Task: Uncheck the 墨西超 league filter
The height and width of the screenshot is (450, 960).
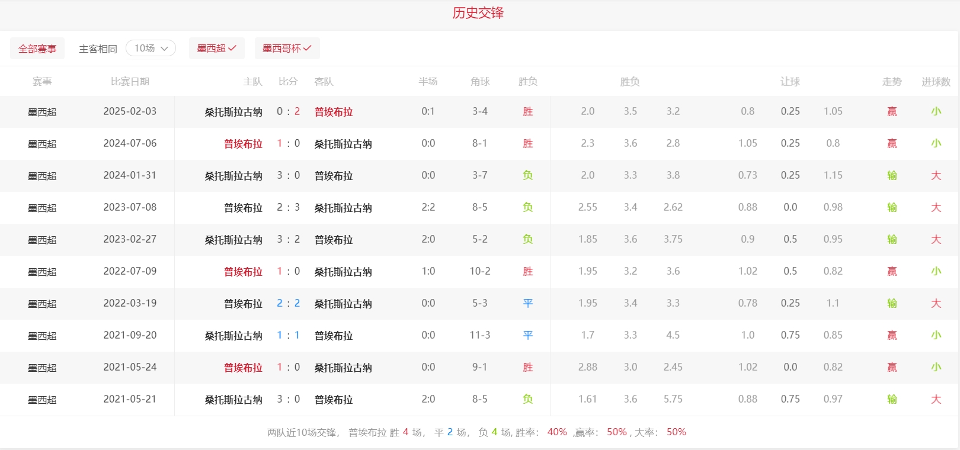Action: pos(216,49)
